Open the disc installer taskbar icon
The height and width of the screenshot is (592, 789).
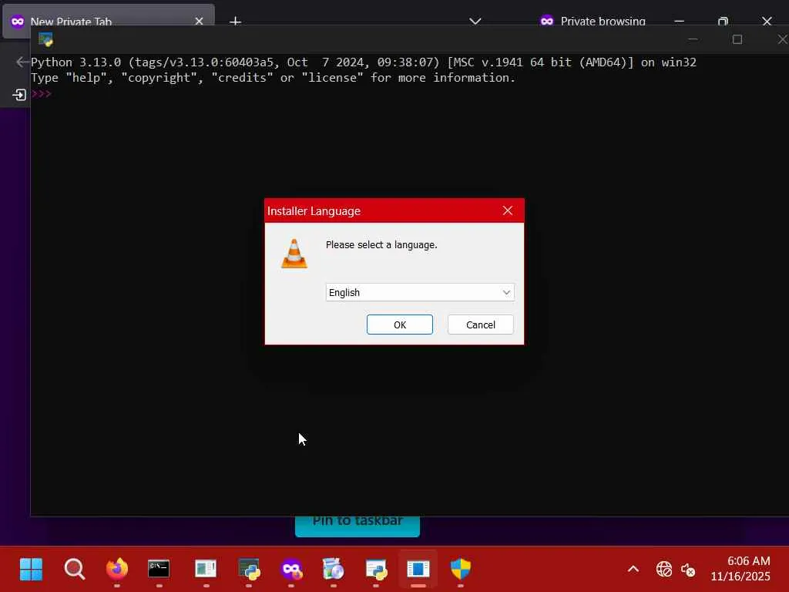(333, 570)
